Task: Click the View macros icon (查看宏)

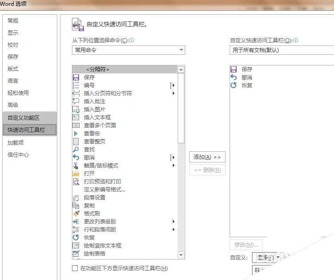Action: (76, 134)
